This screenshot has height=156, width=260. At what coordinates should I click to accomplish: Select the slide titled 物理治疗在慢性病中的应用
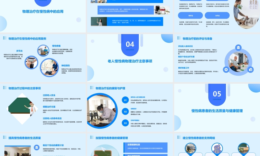tap(43, 16)
